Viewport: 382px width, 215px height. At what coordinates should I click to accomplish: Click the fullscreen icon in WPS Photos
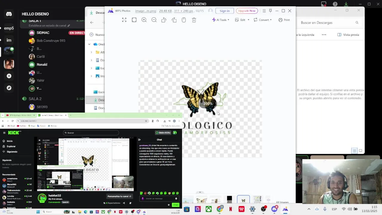(x=124, y=20)
